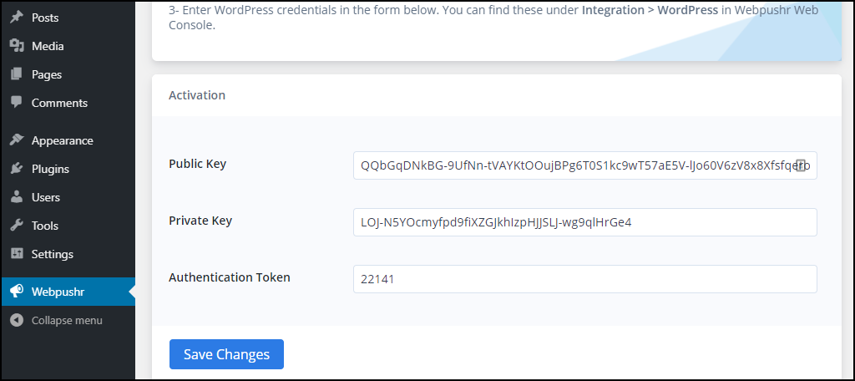Click the Pages icon in sidebar

[16, 74]
